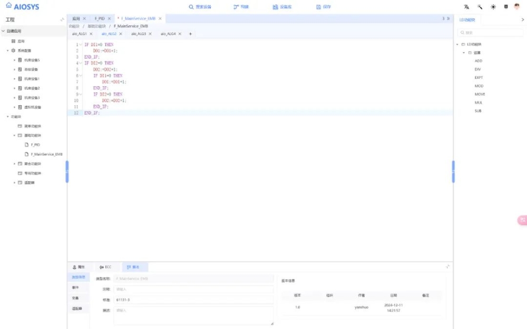Click the AIOSYS home logo
The height and width of the screenshot is (329, 527).
(23, 7)
